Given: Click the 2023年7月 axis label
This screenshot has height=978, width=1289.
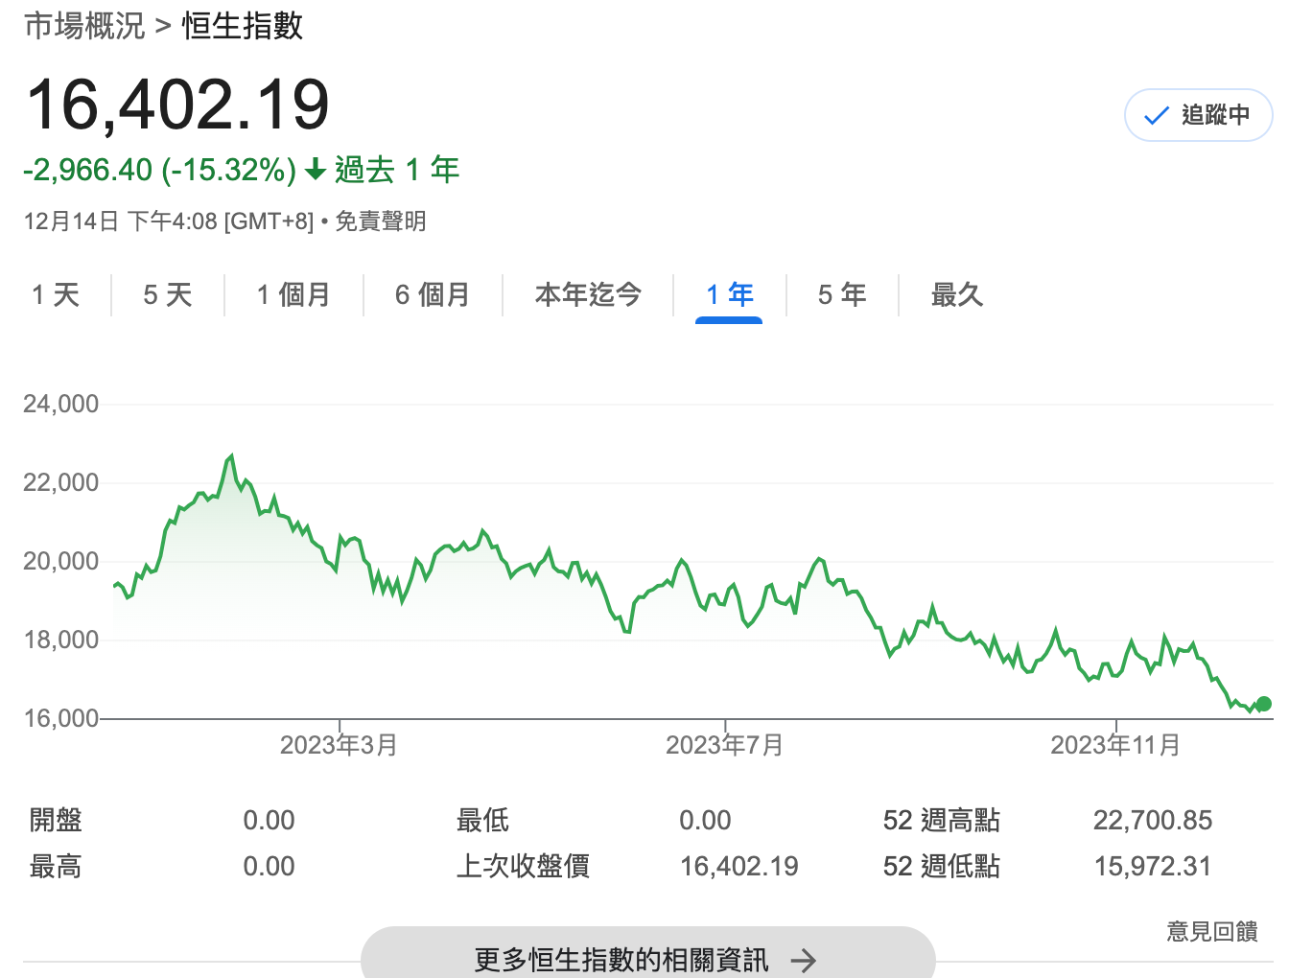Looking at the screenshot, I should (x=725, y=745).
